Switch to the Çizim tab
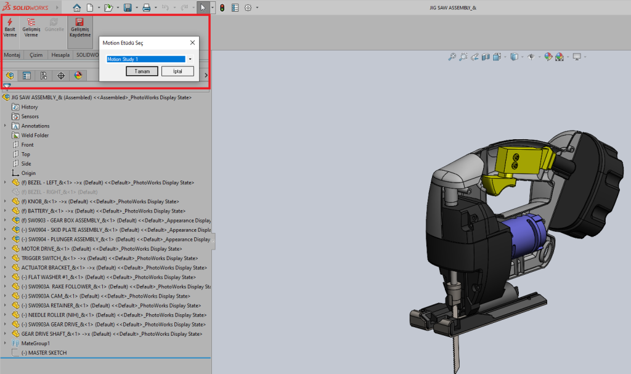 tap(36, 55)
